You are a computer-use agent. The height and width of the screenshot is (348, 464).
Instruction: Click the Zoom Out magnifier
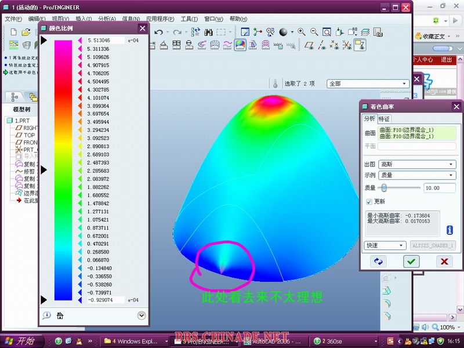(x=314, y=32)
